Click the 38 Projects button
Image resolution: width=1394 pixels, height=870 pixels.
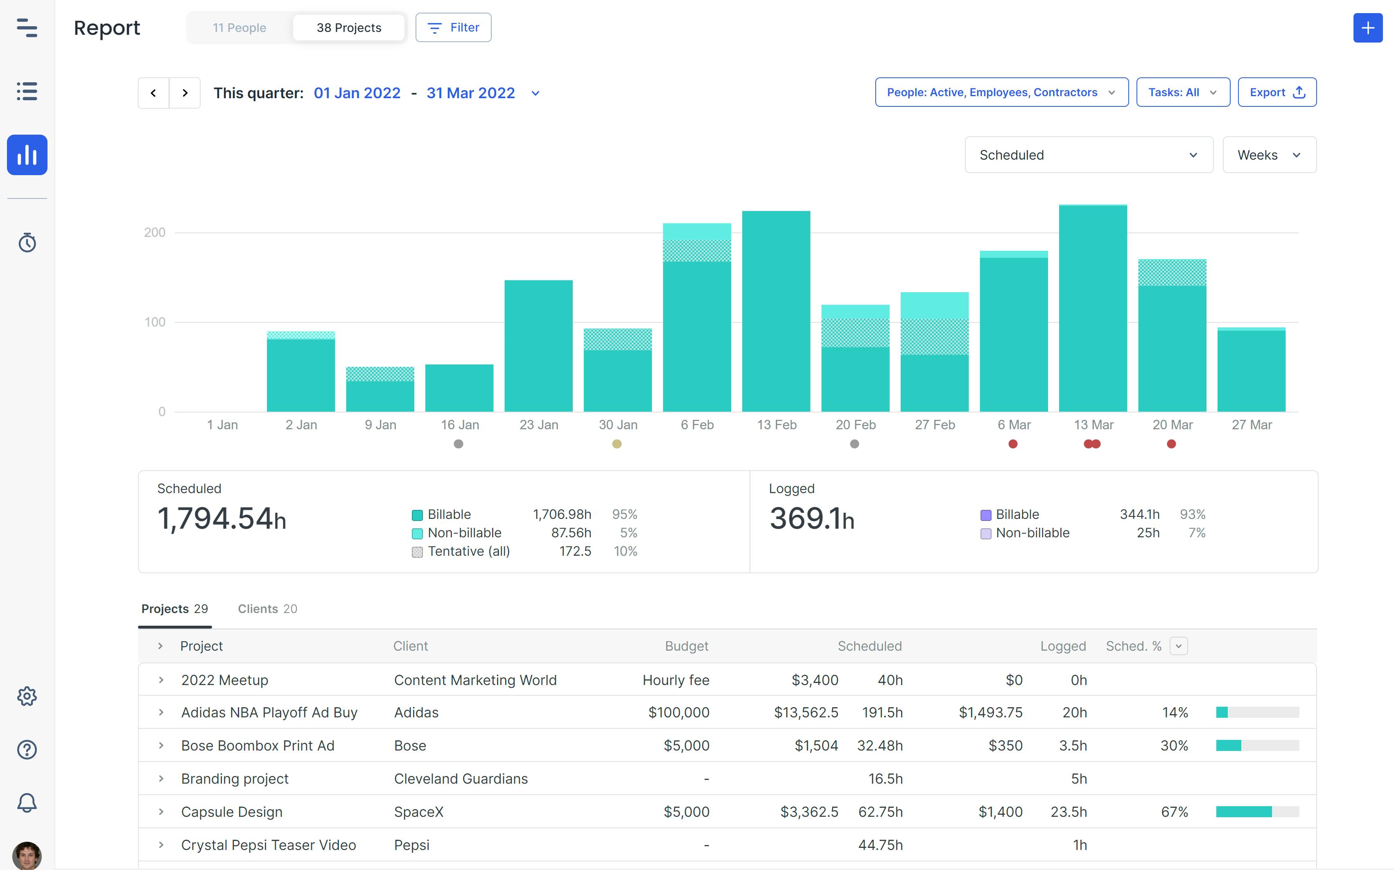[x=349, y=27]
